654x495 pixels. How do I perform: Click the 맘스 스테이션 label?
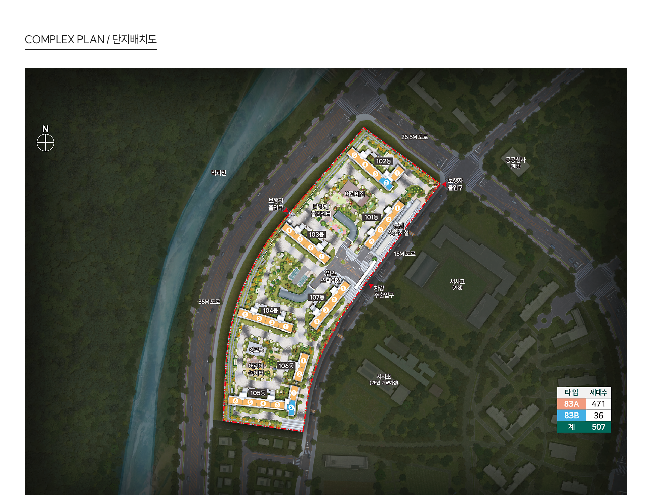[x=331, y=277]
